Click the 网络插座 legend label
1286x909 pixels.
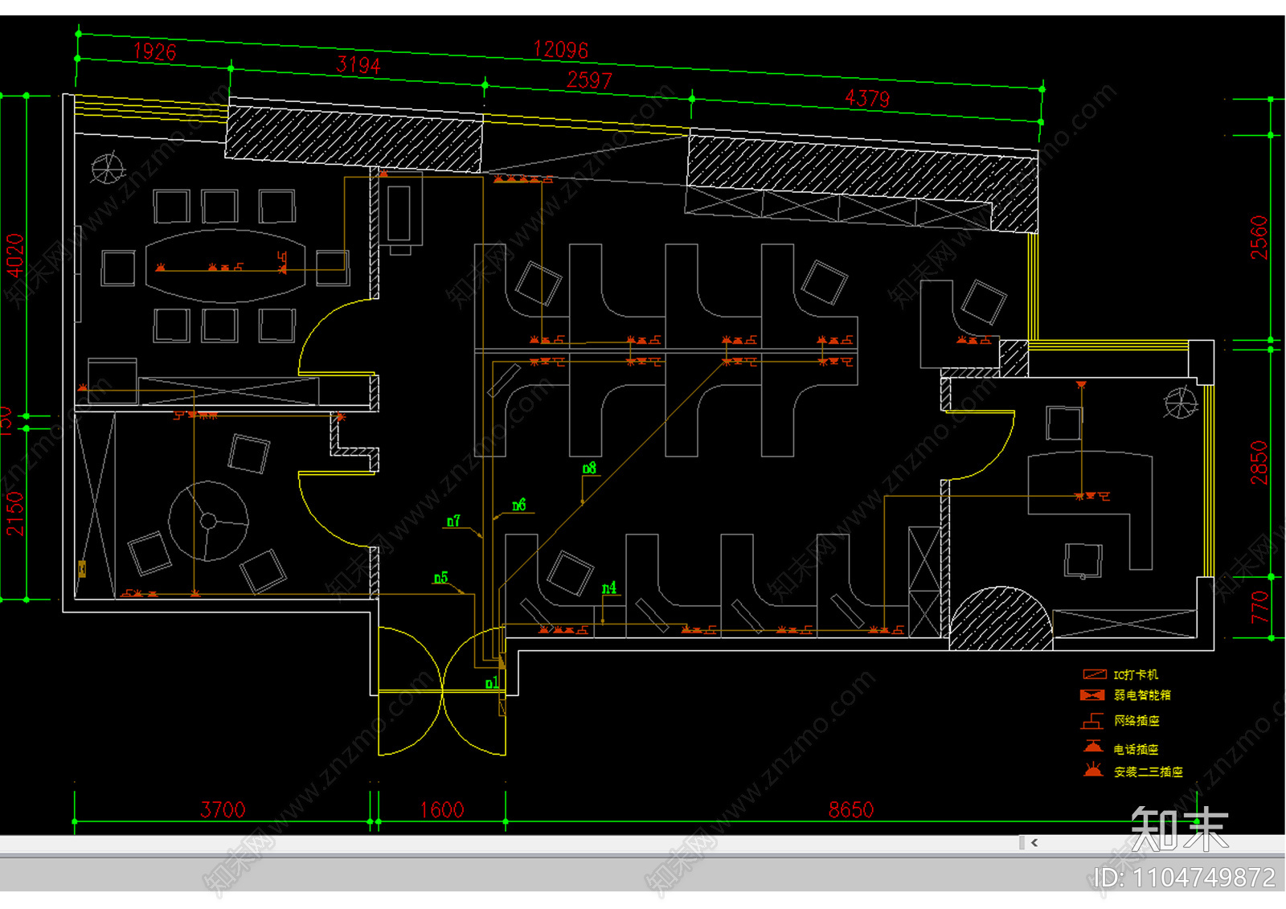[x=1137, y=721]
